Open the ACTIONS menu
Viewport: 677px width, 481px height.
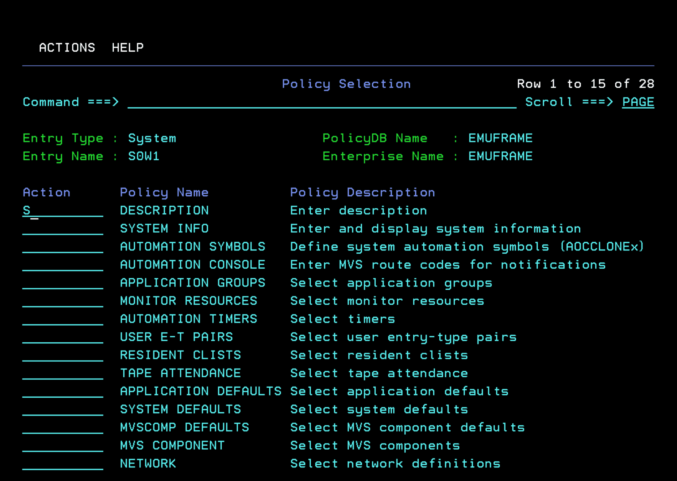click(67, 47)
